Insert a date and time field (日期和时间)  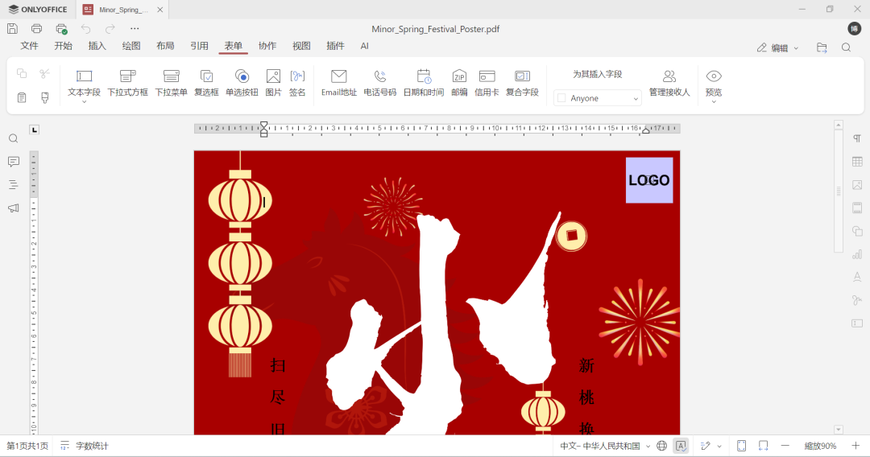[x=423, y=83]
